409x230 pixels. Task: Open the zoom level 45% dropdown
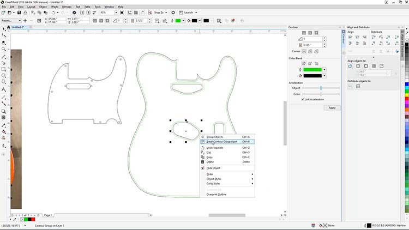pyautogui.click(x=116, y=13)
